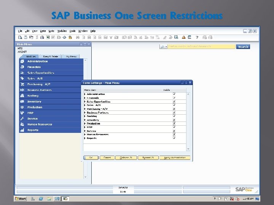Open the Tools menu
The height and width of the screenshot is (205, 274).
(73, 31)
